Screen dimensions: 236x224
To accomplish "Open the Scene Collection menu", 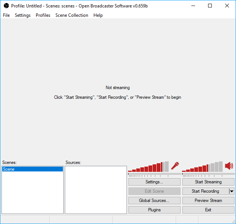I will (x=71, y=15).
